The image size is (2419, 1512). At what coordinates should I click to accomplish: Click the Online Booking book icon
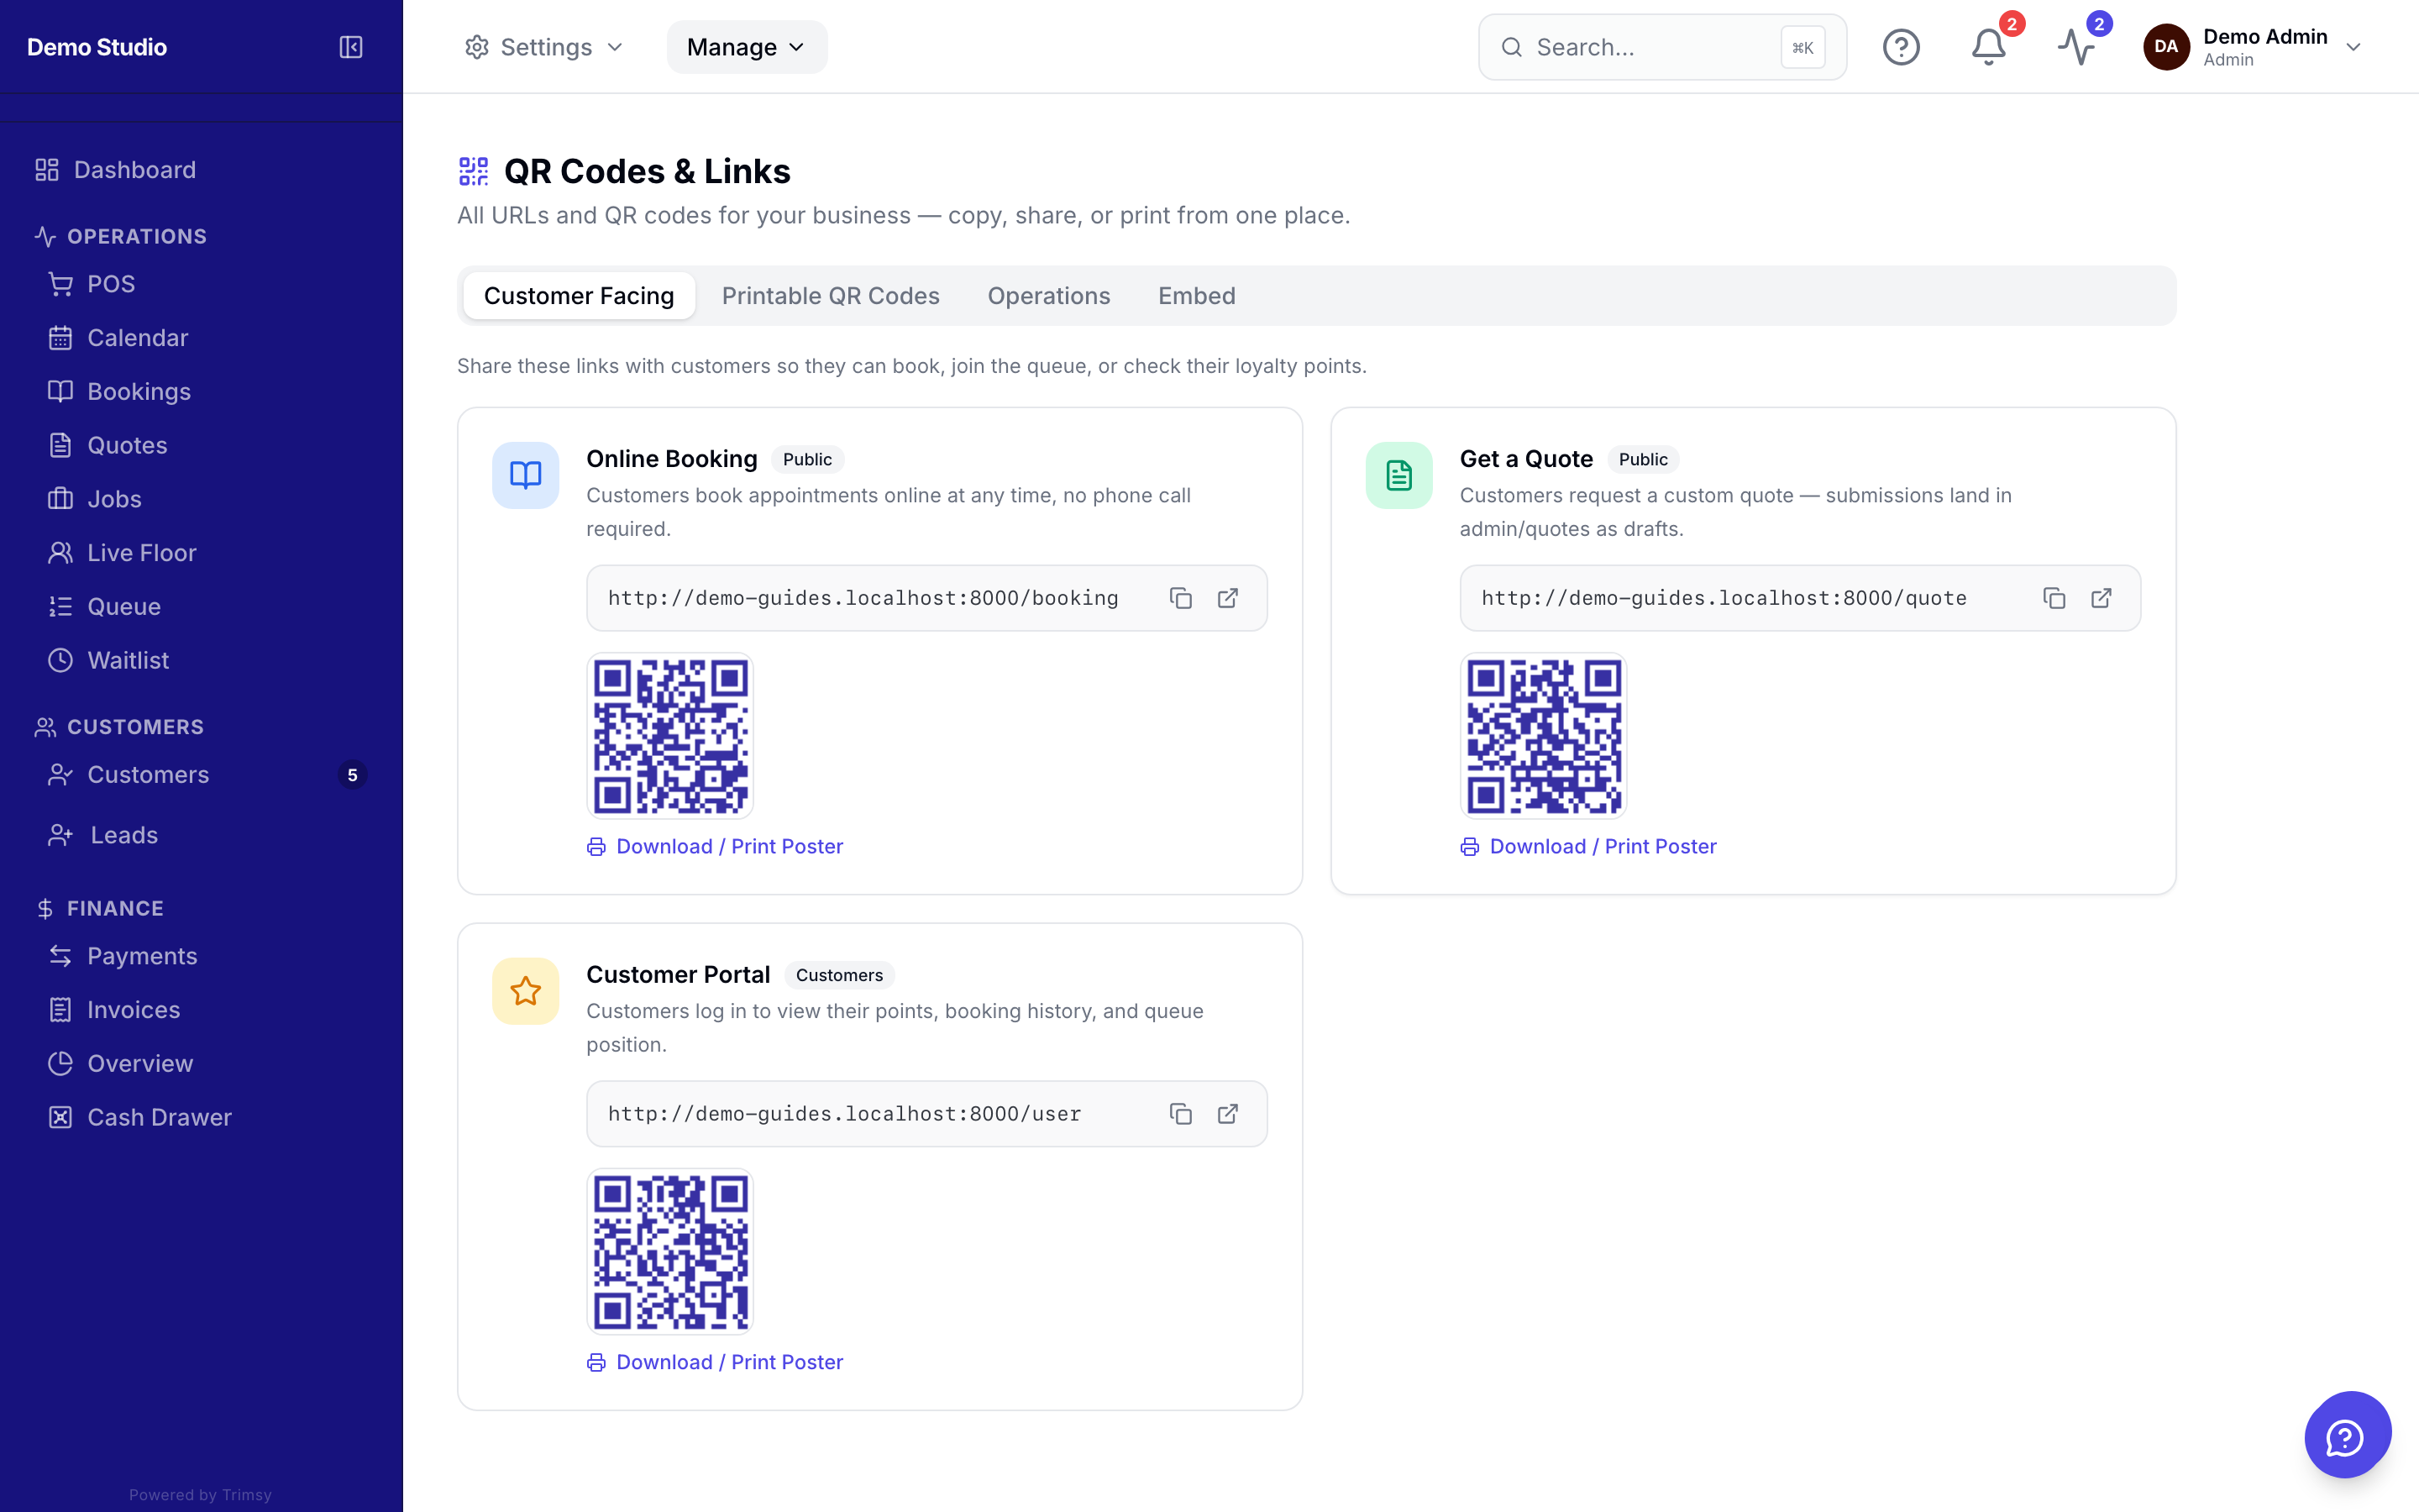pos(526,475)
